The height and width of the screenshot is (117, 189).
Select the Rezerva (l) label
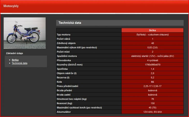(x=63, y=77)
